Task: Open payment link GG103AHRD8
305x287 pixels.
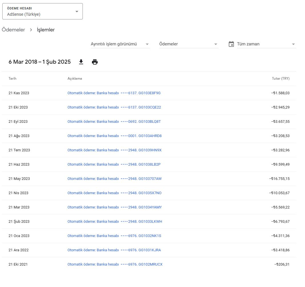Action: [115, 136]
